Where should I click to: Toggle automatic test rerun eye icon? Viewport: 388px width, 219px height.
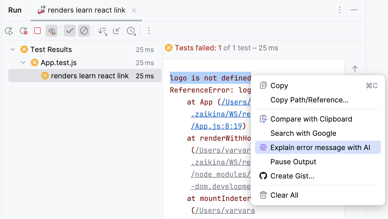52,31
